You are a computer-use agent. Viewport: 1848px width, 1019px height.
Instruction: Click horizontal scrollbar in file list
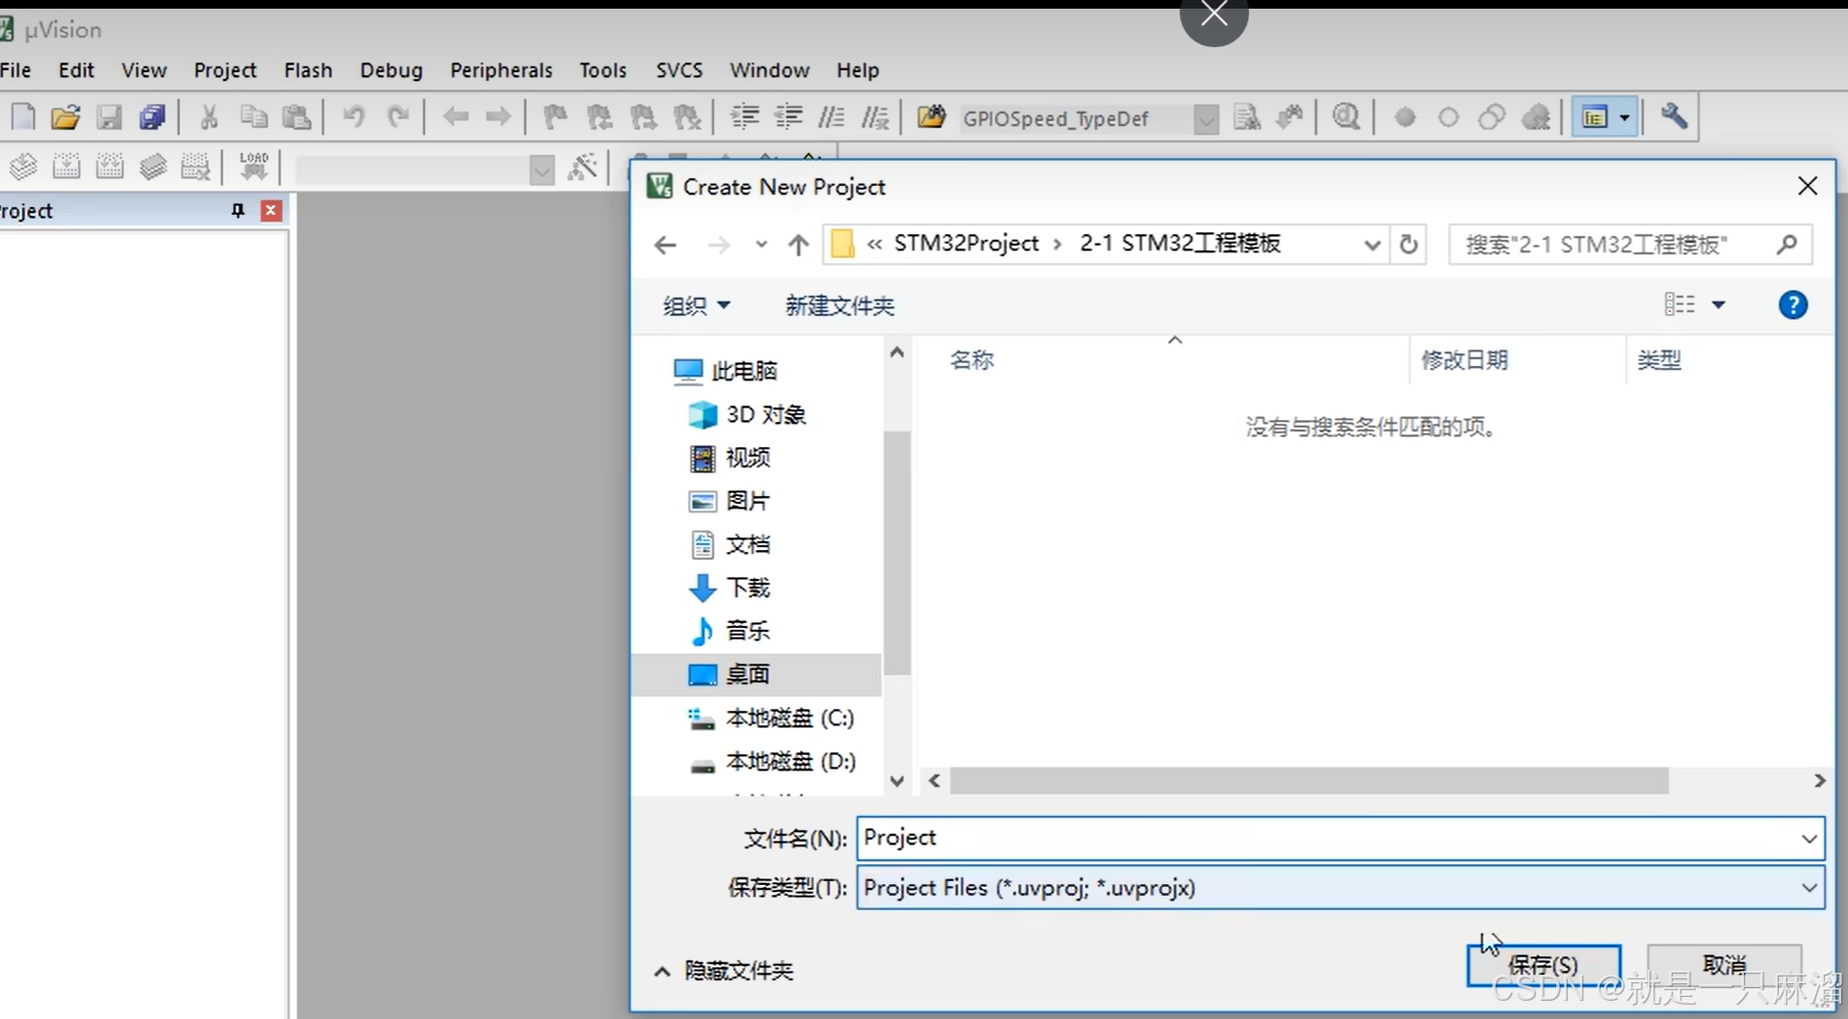[x=1309, y=781]
